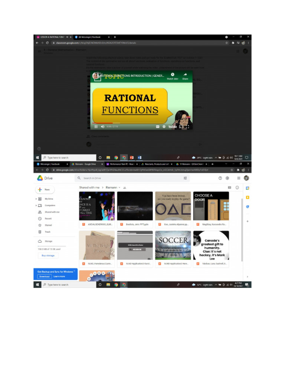Open Google Calendar side panel icon
Viewport: 285px width, 380px height.
tap(248, 188)
